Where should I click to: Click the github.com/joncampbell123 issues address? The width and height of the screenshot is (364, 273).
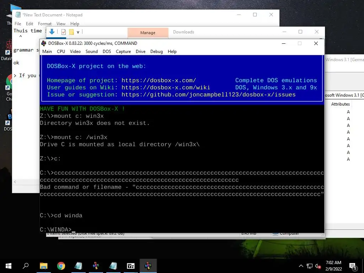tap(208, 95)
